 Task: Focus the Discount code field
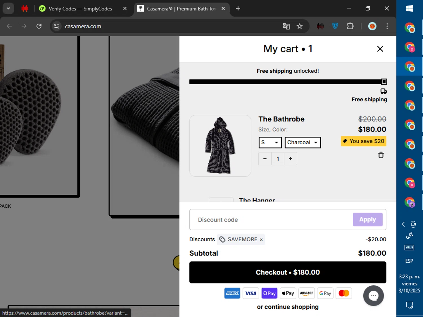tap(271, 220)
